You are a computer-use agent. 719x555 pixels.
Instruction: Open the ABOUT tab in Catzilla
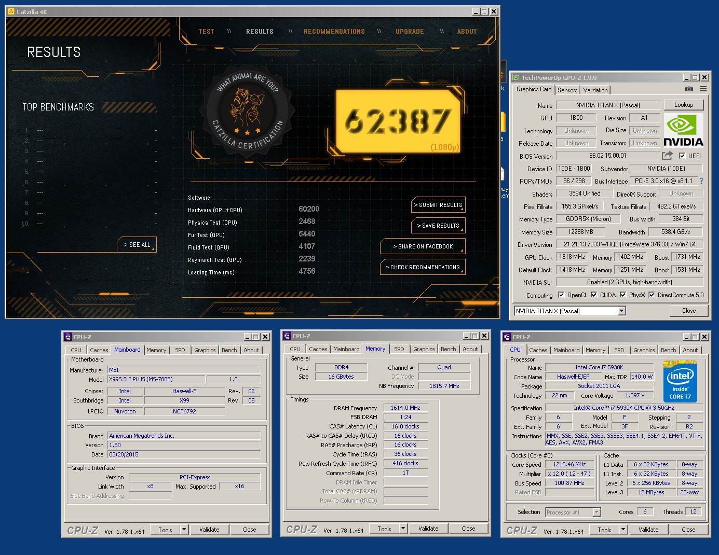pyautogui.click(x=467, y=31)
